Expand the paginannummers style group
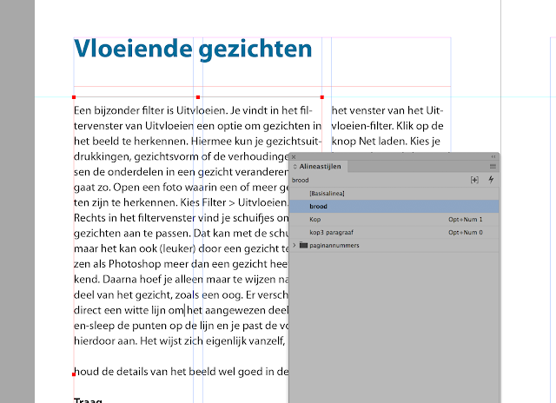Image resolution: width=556 pixels, height=403 pixels. click(295, 245)
